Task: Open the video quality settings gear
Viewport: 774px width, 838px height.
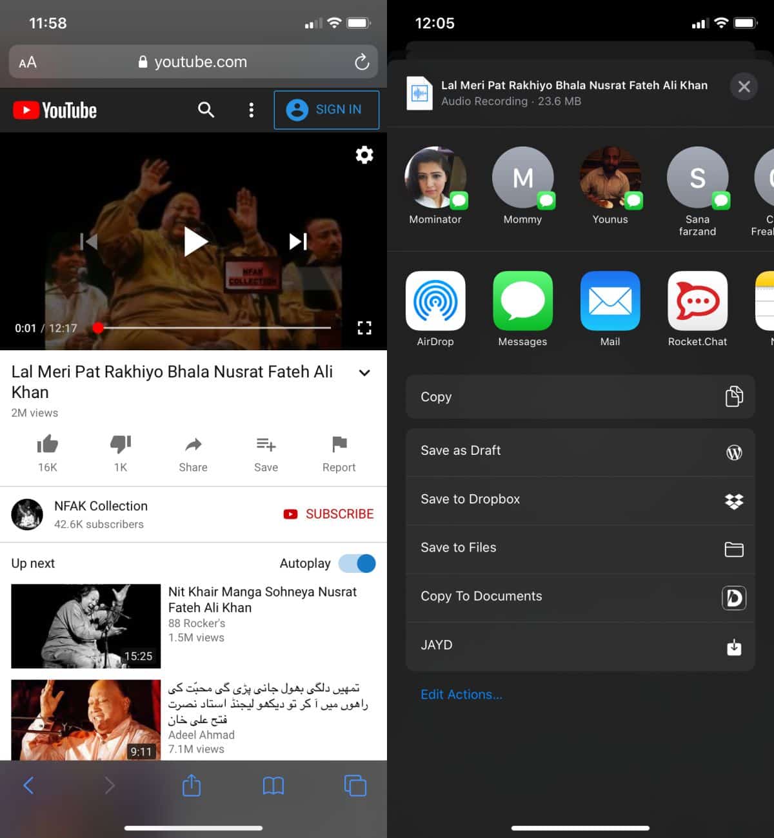Action: (364, 155)
